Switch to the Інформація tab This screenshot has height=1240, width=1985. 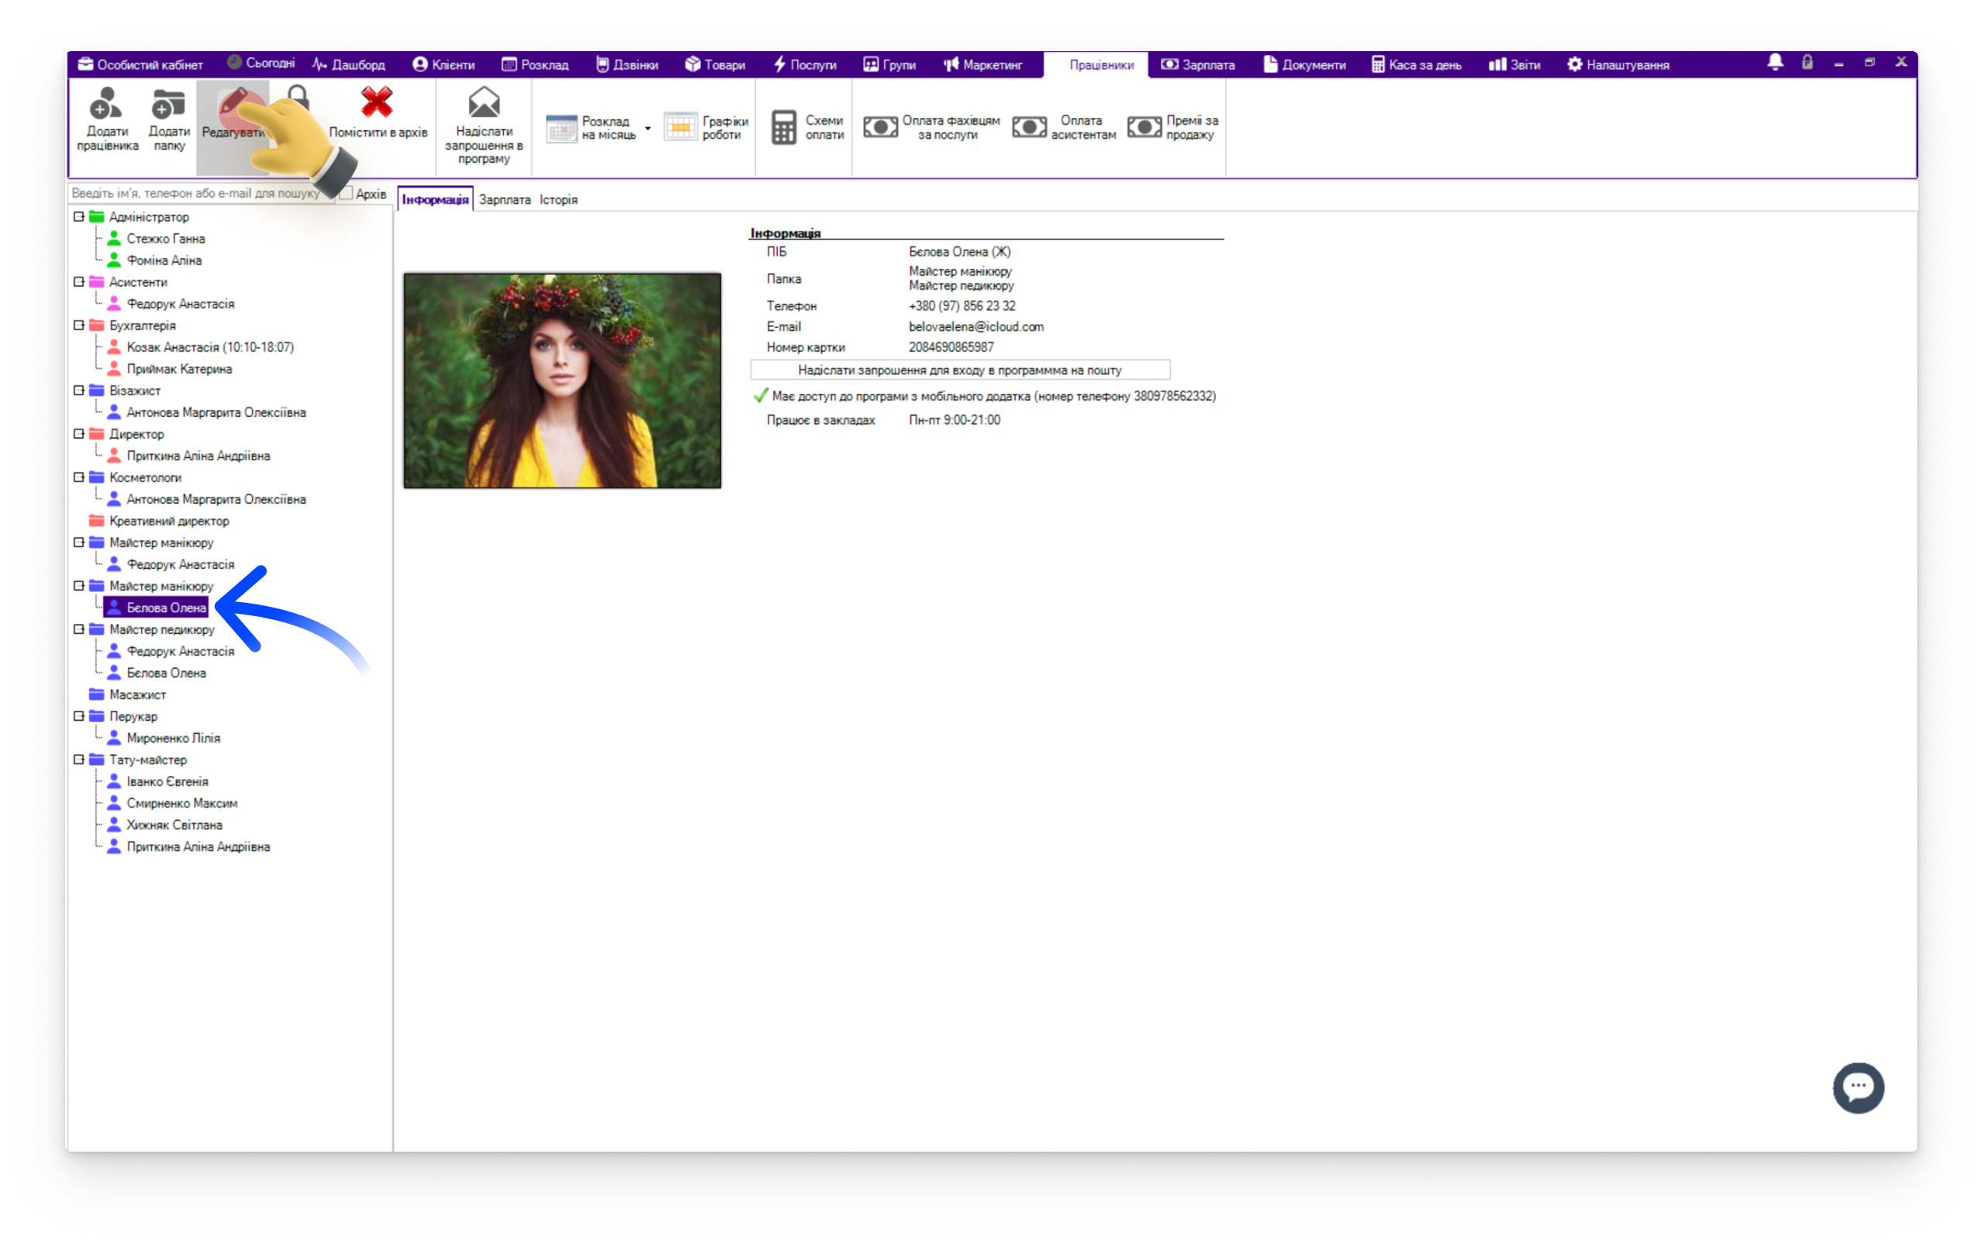pyautogui.click(x=435, y=199)
